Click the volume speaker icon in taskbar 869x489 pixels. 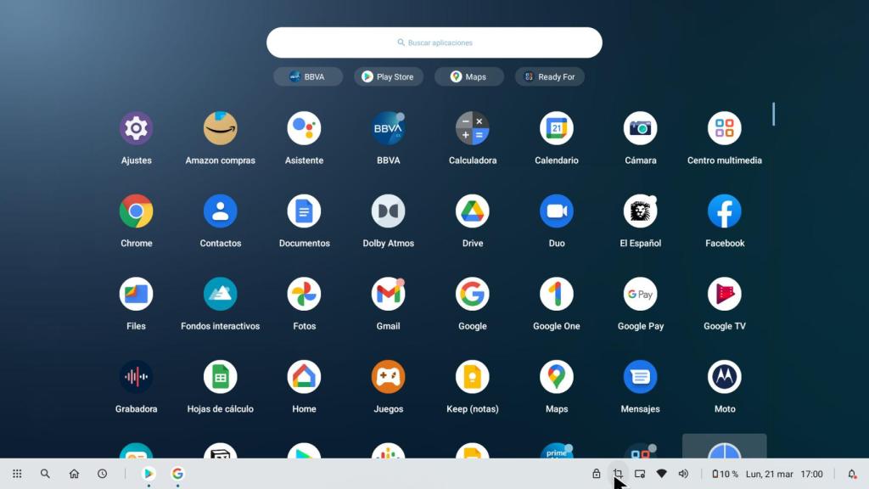pos(683,474)
